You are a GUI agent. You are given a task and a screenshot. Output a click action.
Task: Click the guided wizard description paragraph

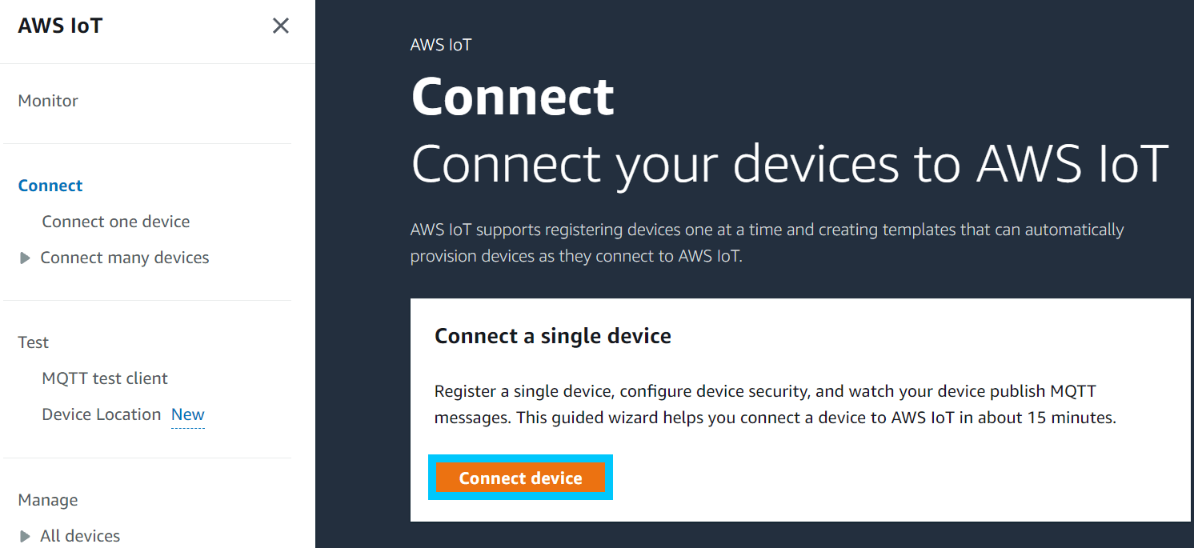[x=774, y=405]
